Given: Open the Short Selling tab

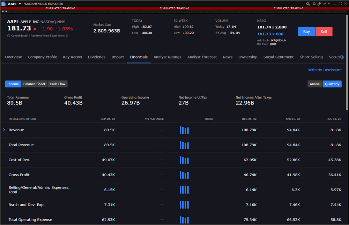Looking at the screenshot, I should 311,57.
